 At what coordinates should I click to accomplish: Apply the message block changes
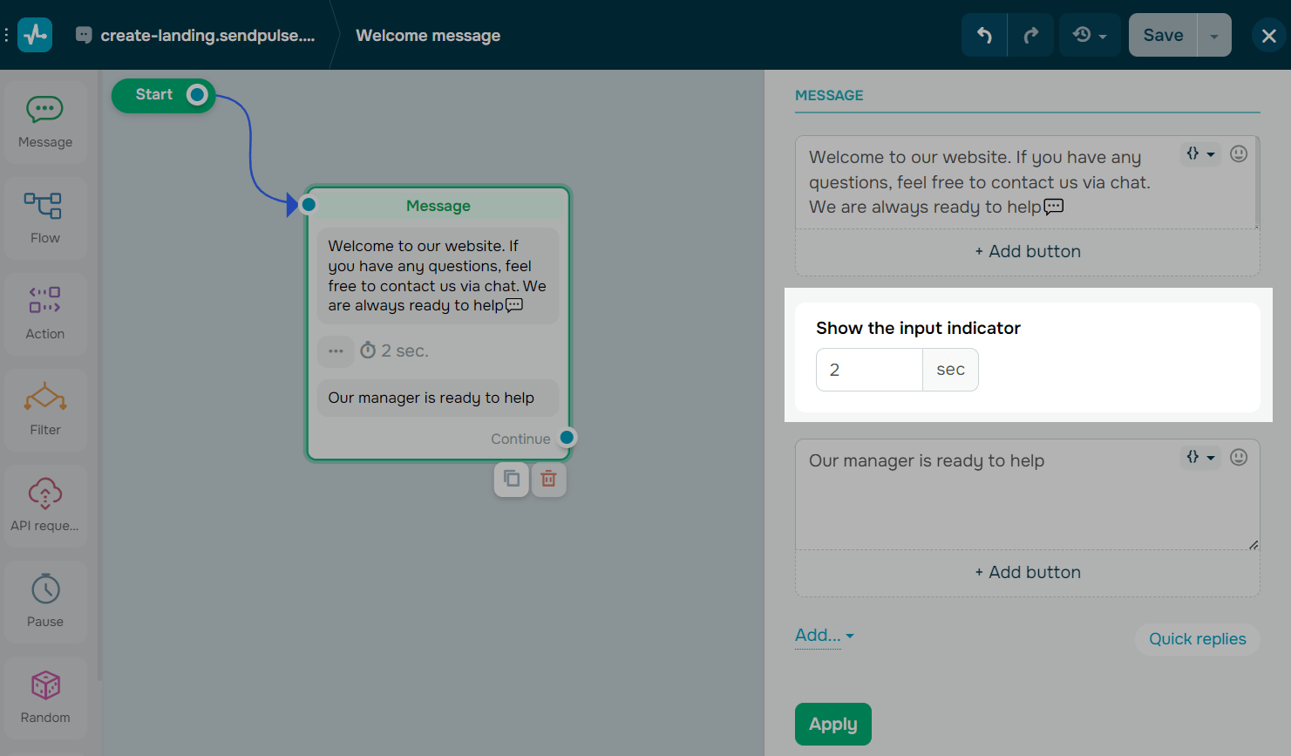point(832,724)
